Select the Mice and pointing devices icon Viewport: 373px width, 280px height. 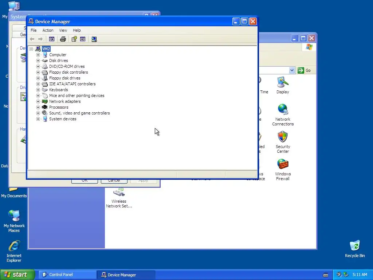click(x=45, y=96)
